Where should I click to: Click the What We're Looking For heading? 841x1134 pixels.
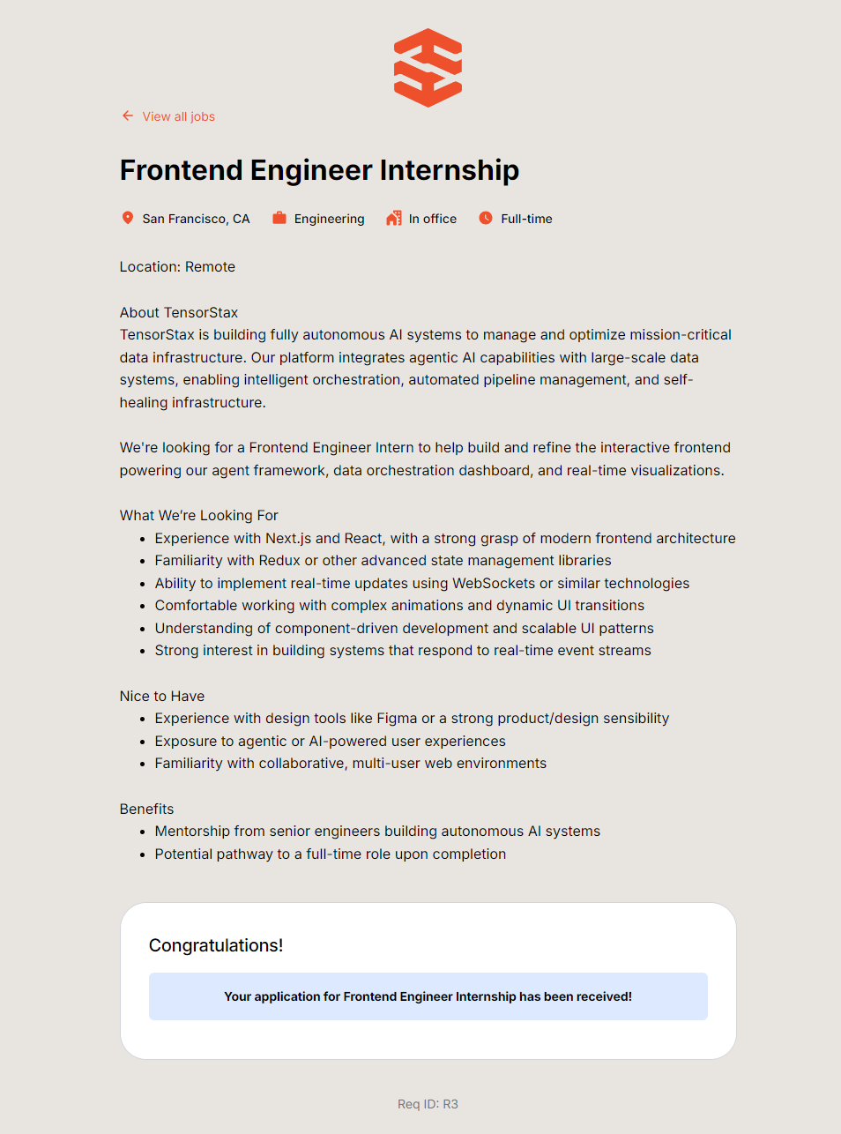[x=199, y=515]
